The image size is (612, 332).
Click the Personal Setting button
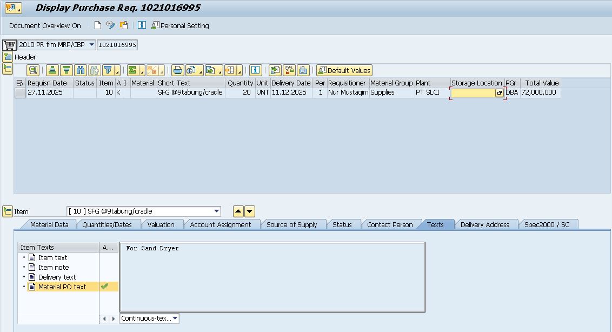click(181, 25)
